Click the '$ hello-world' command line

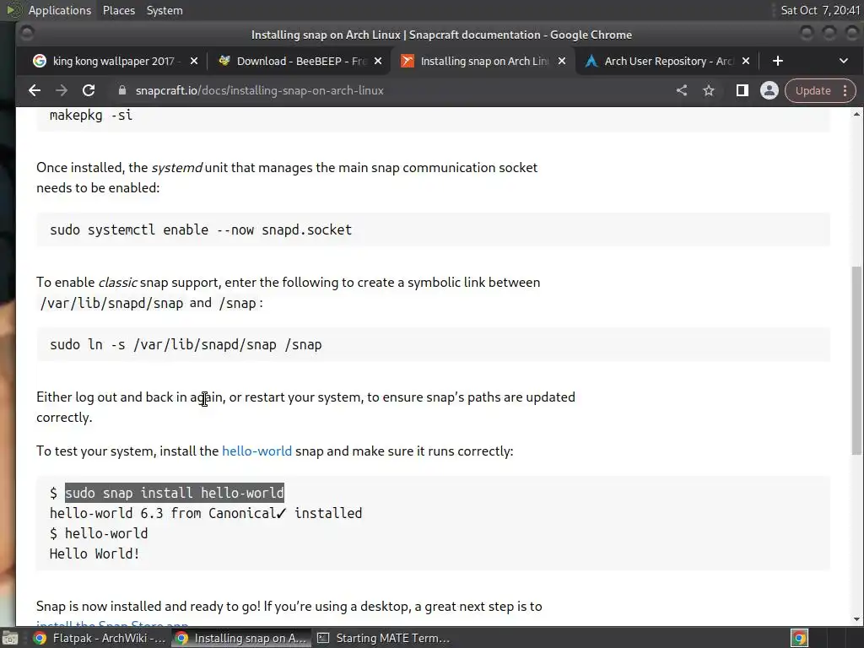[99, 533]
